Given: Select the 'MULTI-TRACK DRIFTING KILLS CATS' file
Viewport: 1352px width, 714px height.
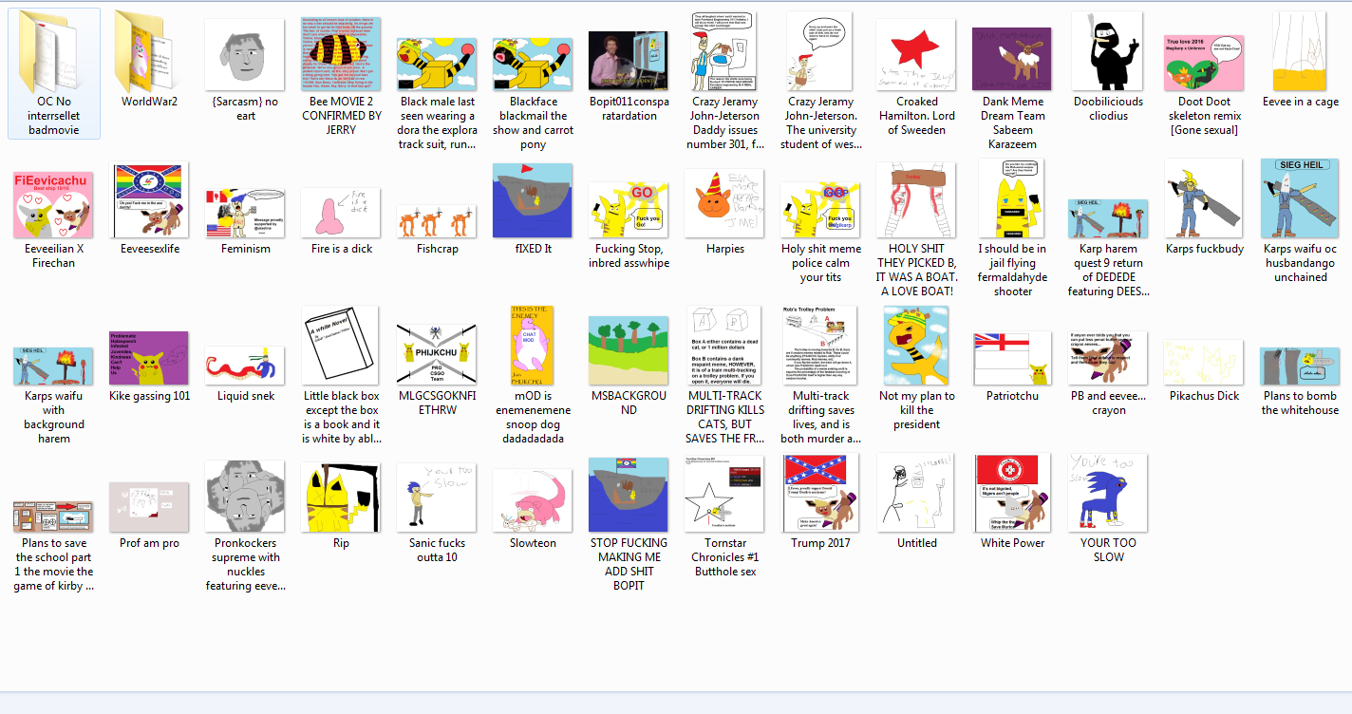Looking at the screenshot, I should pos(725,375).
